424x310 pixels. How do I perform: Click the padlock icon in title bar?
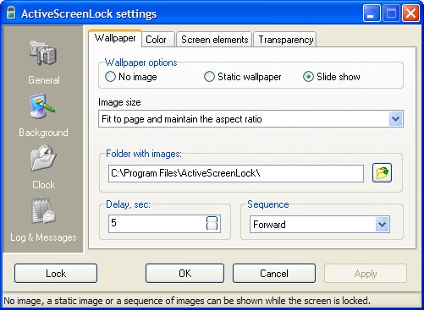click(11, 13)
